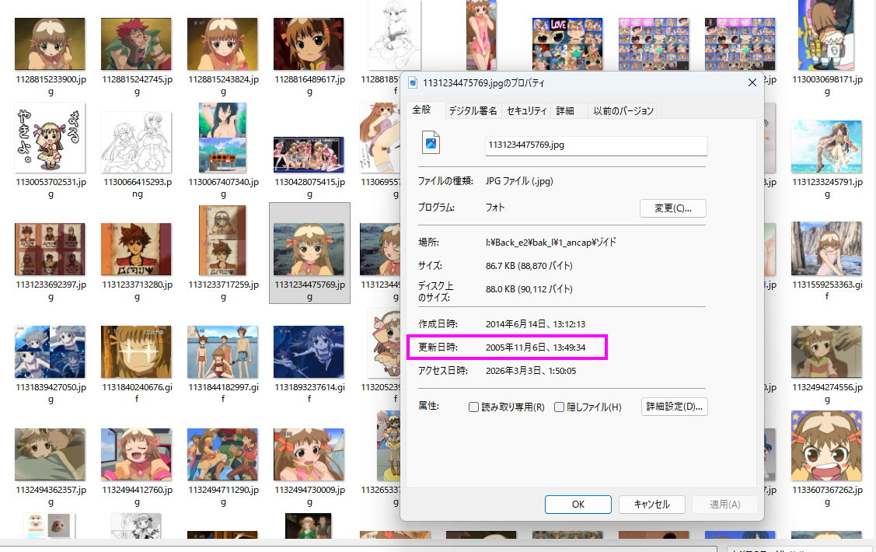Click the small file icon in dialog title bar

pos(413,82)
